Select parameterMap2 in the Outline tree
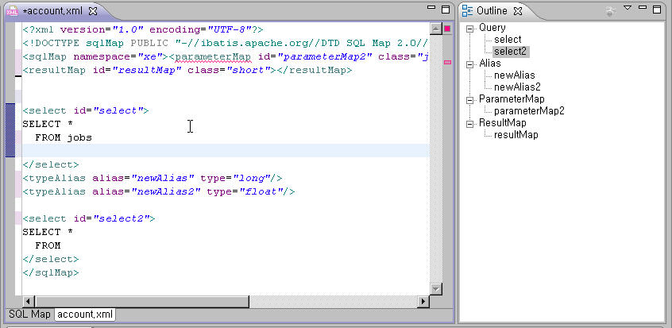Viewport: 672px width, 328px height. click(529, 111)
